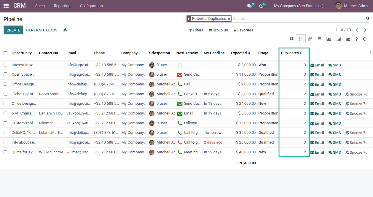This screenshot has width=373, height=197.
Task: Click the Create button
Action: (13, 30)
